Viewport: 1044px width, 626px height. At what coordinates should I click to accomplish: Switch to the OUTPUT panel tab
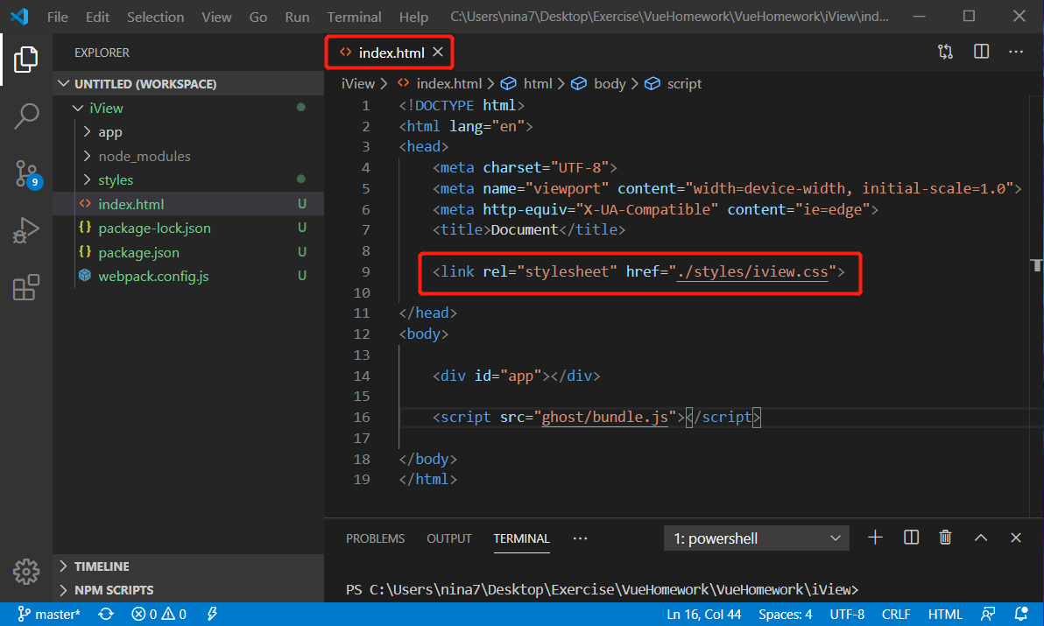[x=448, y=538]
